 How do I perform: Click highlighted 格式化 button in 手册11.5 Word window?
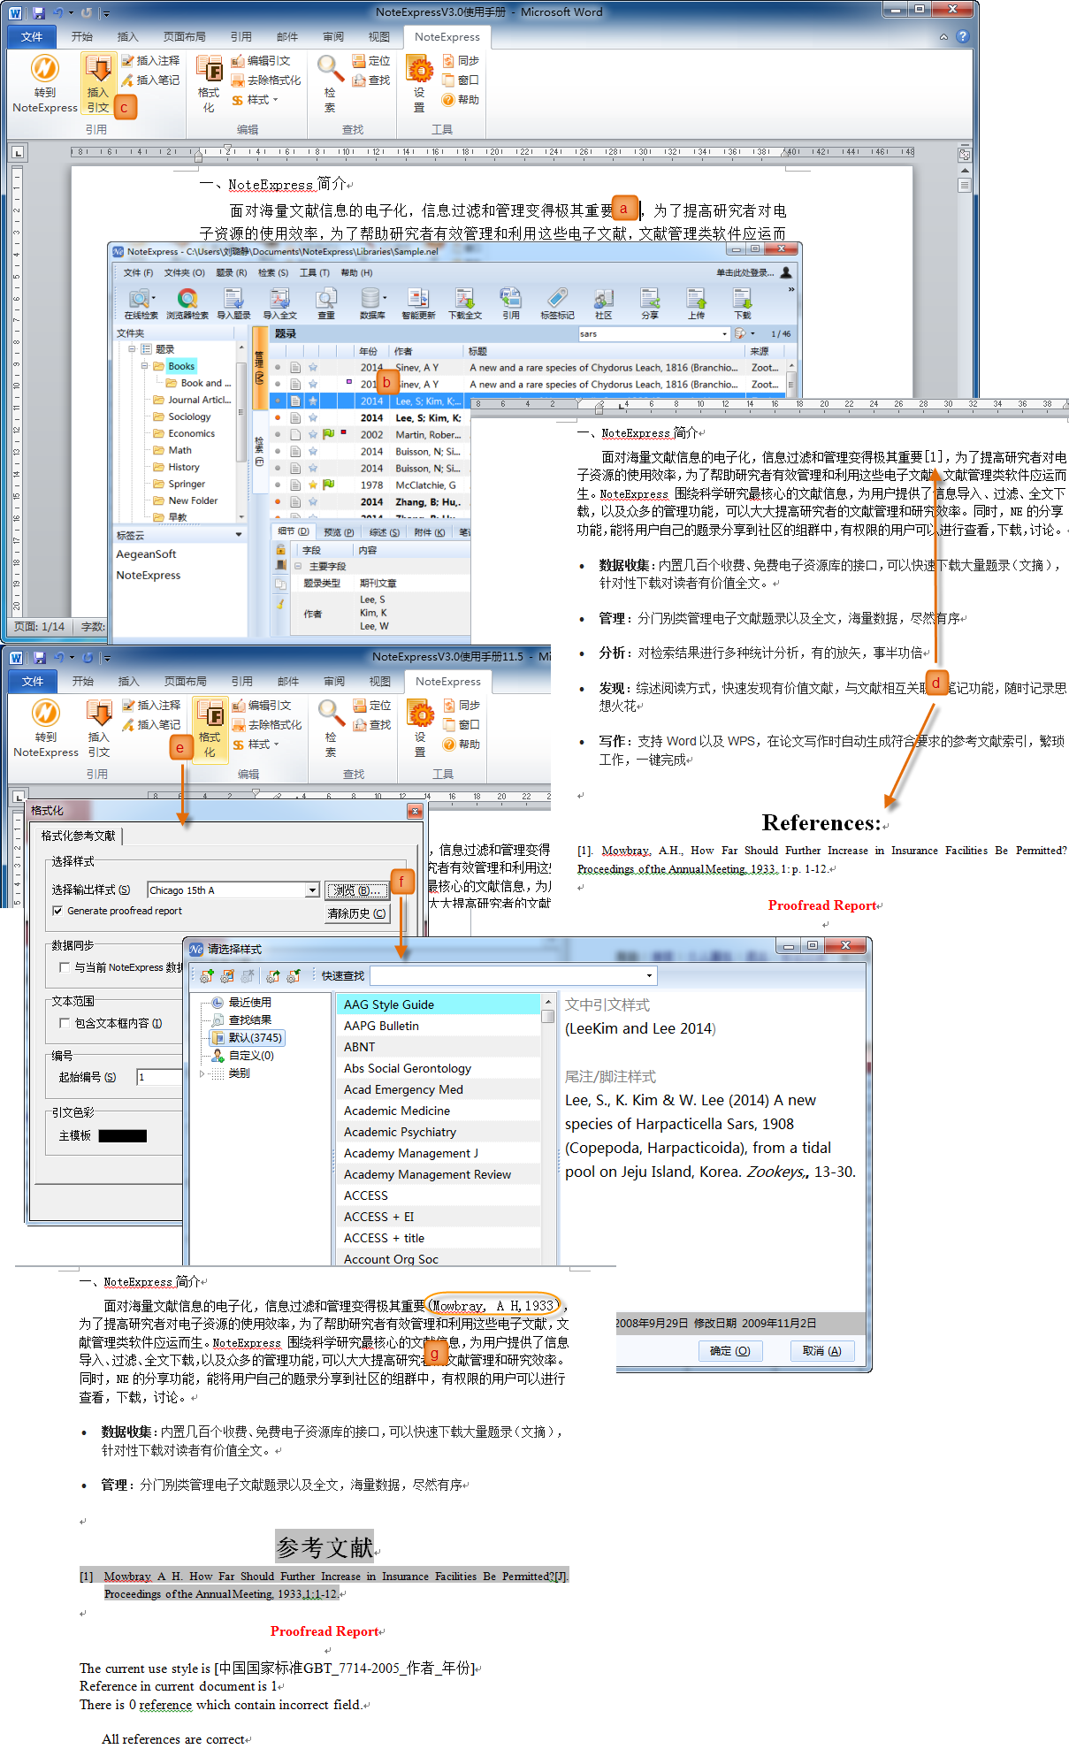point(210,729)
